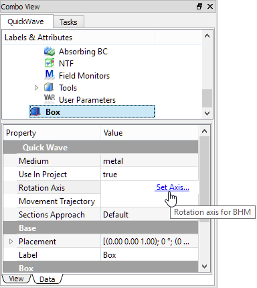Toggle the Use In Project true value

[x=149, y=175]
